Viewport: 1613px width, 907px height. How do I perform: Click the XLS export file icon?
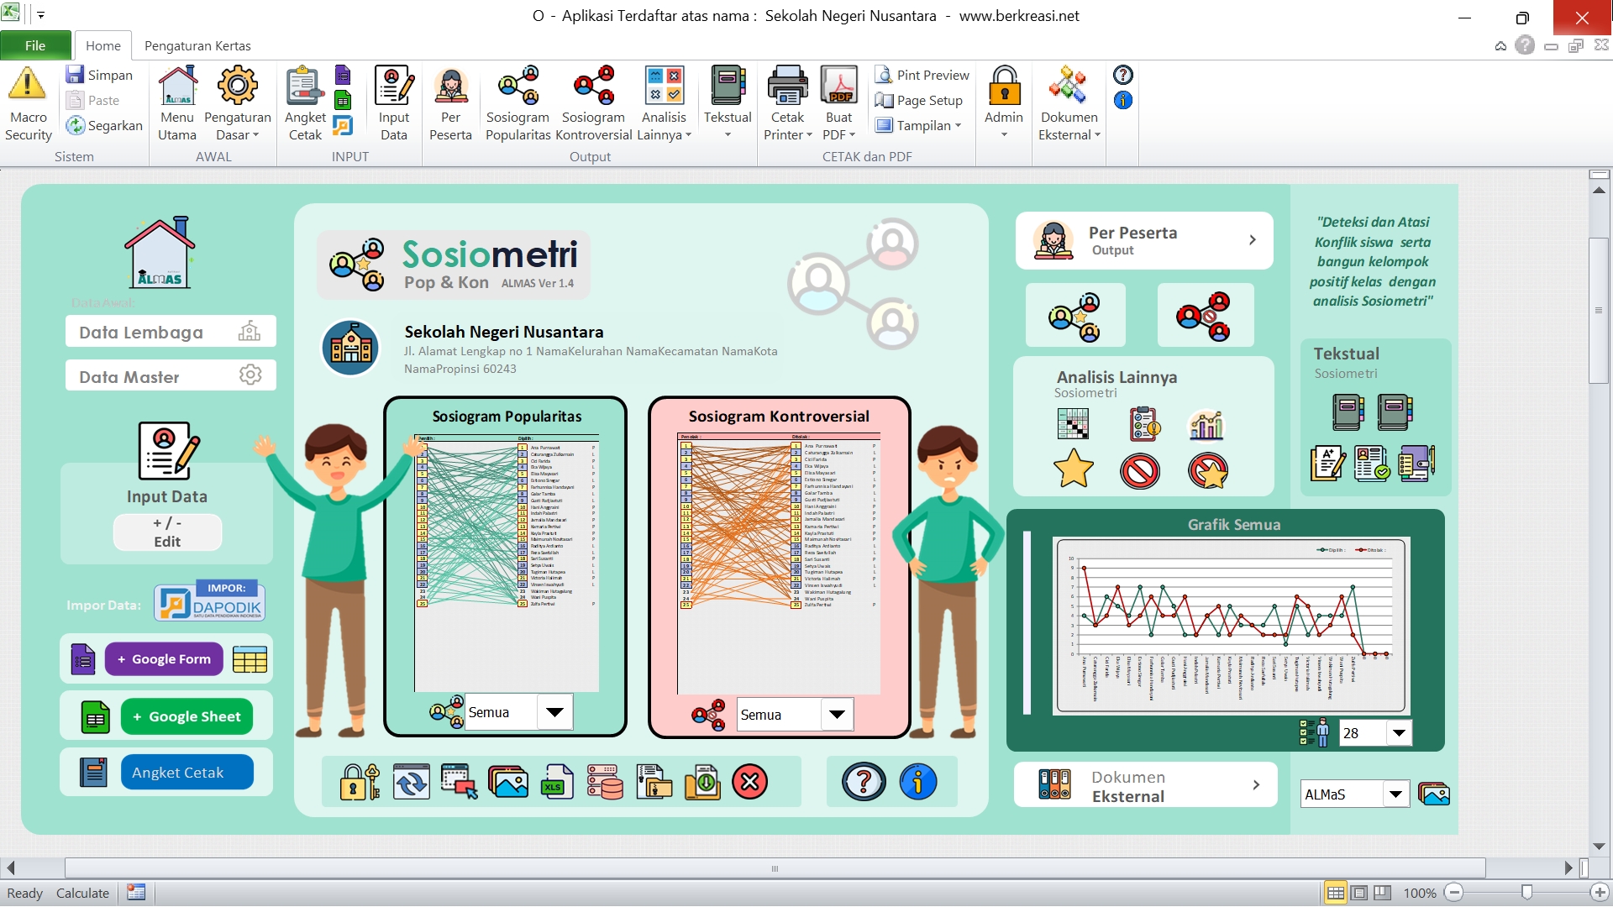click(556, 782)
